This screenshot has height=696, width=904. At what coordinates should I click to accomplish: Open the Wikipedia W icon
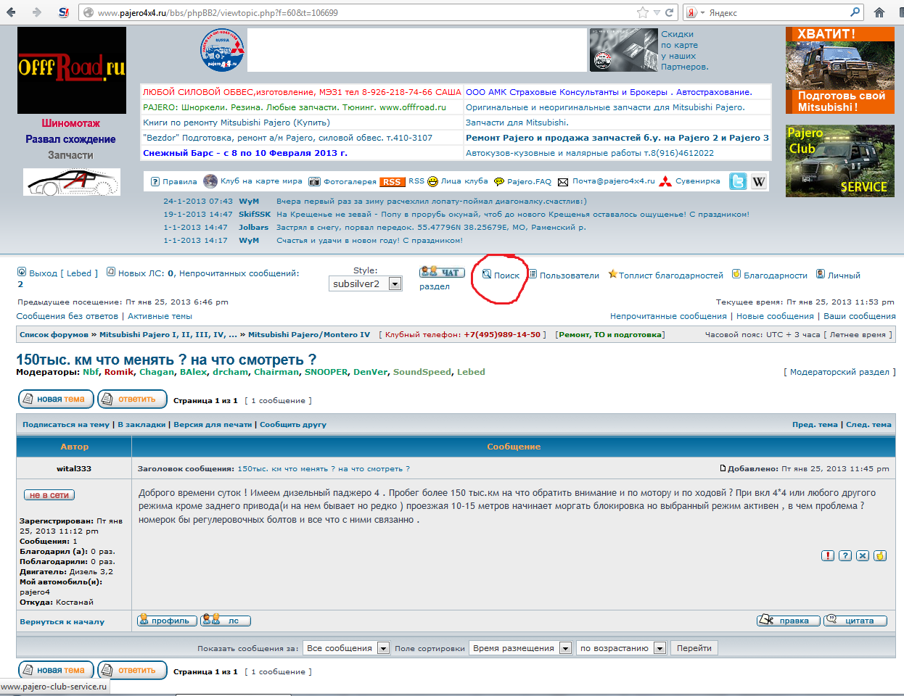click(759, 181)
